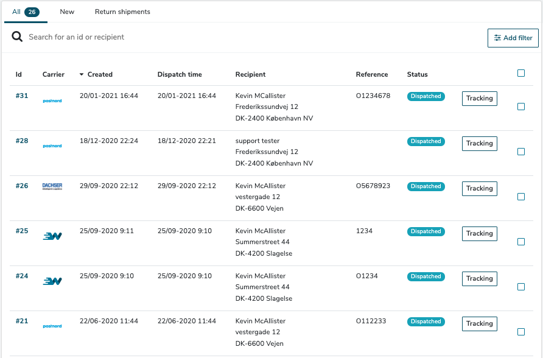Toggle the select-all checkbox in the table header
This screenshot has height=358, width=543.
click(x=521, y=72)
